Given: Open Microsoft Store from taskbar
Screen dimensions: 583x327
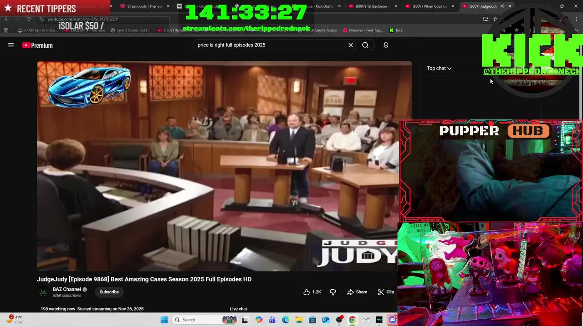Looking at the screenshot, I should click(312, 320).
